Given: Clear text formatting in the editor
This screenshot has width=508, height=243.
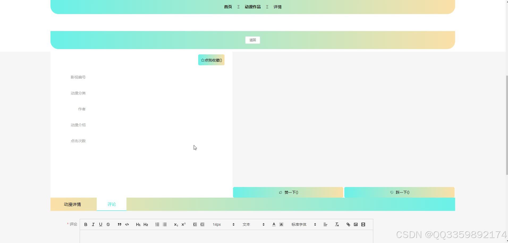Looking at the screenshot, I should (337, 224).
